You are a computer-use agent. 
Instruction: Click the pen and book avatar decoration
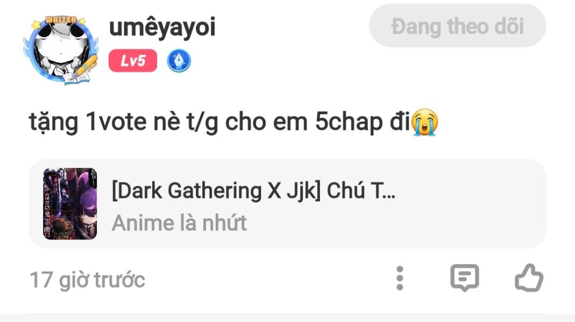coord(81,71)
